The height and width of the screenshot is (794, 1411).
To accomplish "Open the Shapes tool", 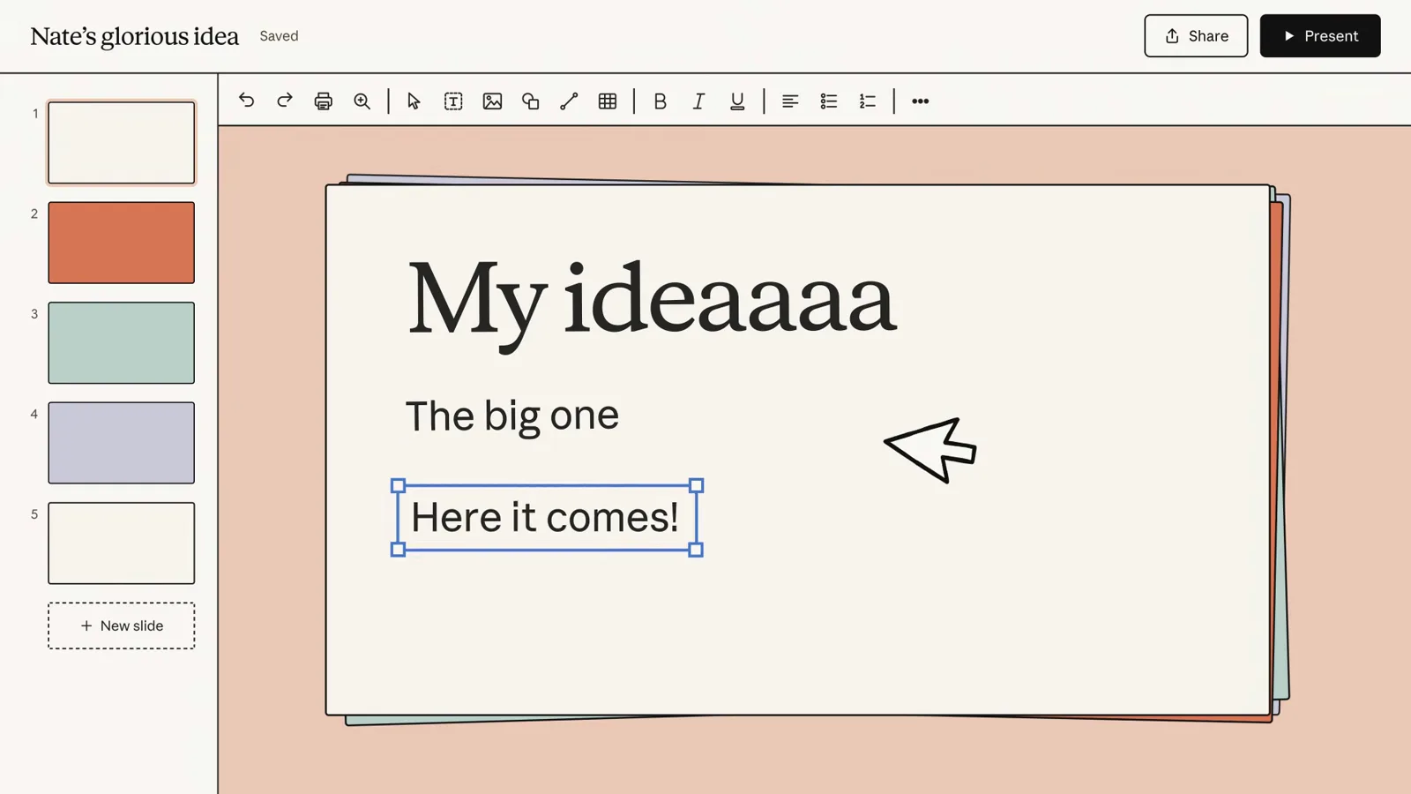I will pos(531,101).
